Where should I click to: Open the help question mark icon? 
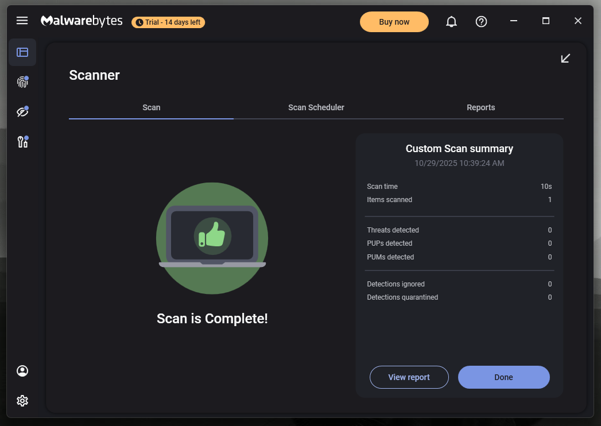[x=481, y=22]
